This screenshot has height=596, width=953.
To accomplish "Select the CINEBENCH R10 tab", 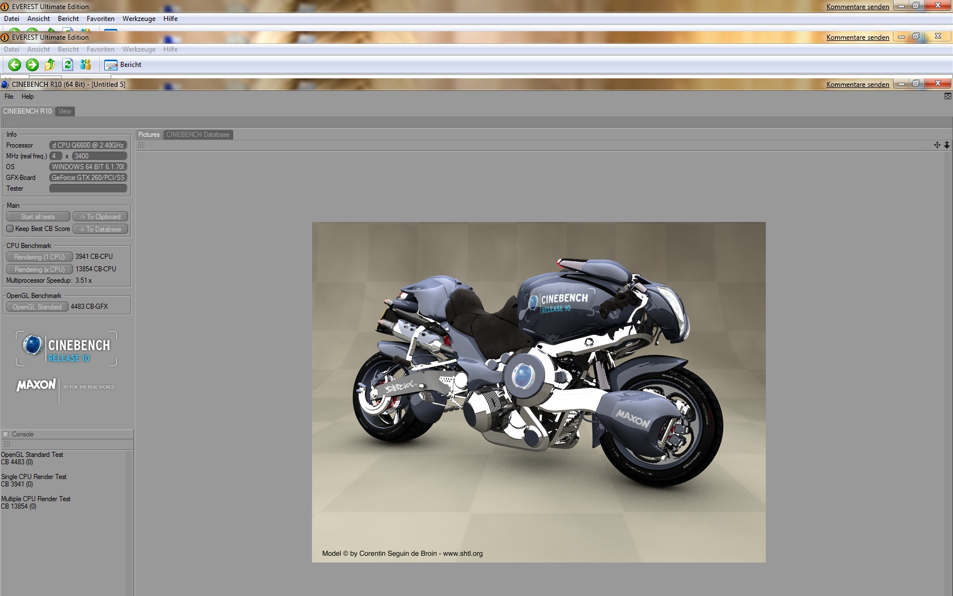I will (27, 111).
